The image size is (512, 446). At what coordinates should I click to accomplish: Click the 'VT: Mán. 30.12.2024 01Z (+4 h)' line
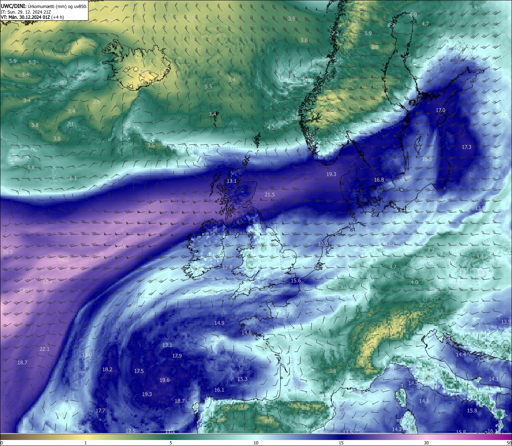tap(32, 17)
